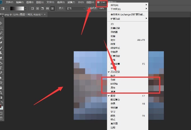This screenshot has width=191, height=130.
Task: Choose 查找有关 Exchange 的扩展功能
Action: pyautogui.click(x=128, y=15)
